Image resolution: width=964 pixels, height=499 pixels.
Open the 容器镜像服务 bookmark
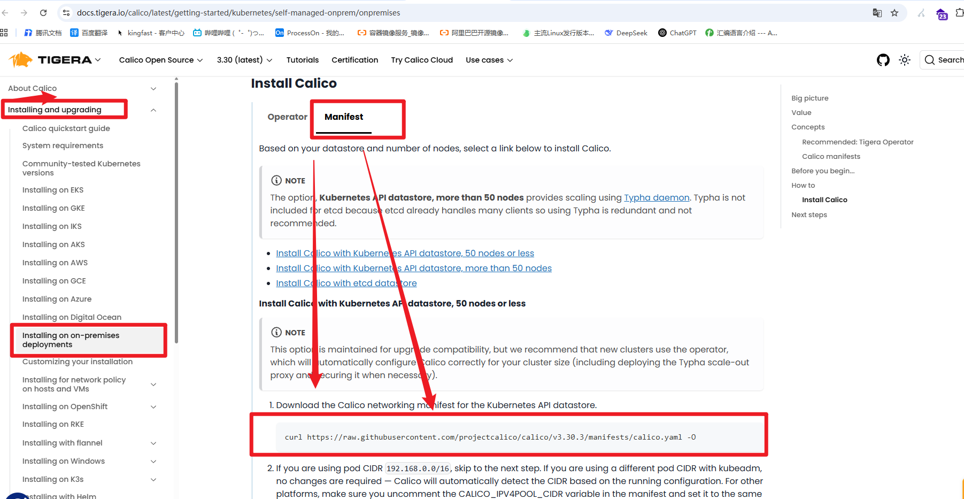[x=394, y=33]
